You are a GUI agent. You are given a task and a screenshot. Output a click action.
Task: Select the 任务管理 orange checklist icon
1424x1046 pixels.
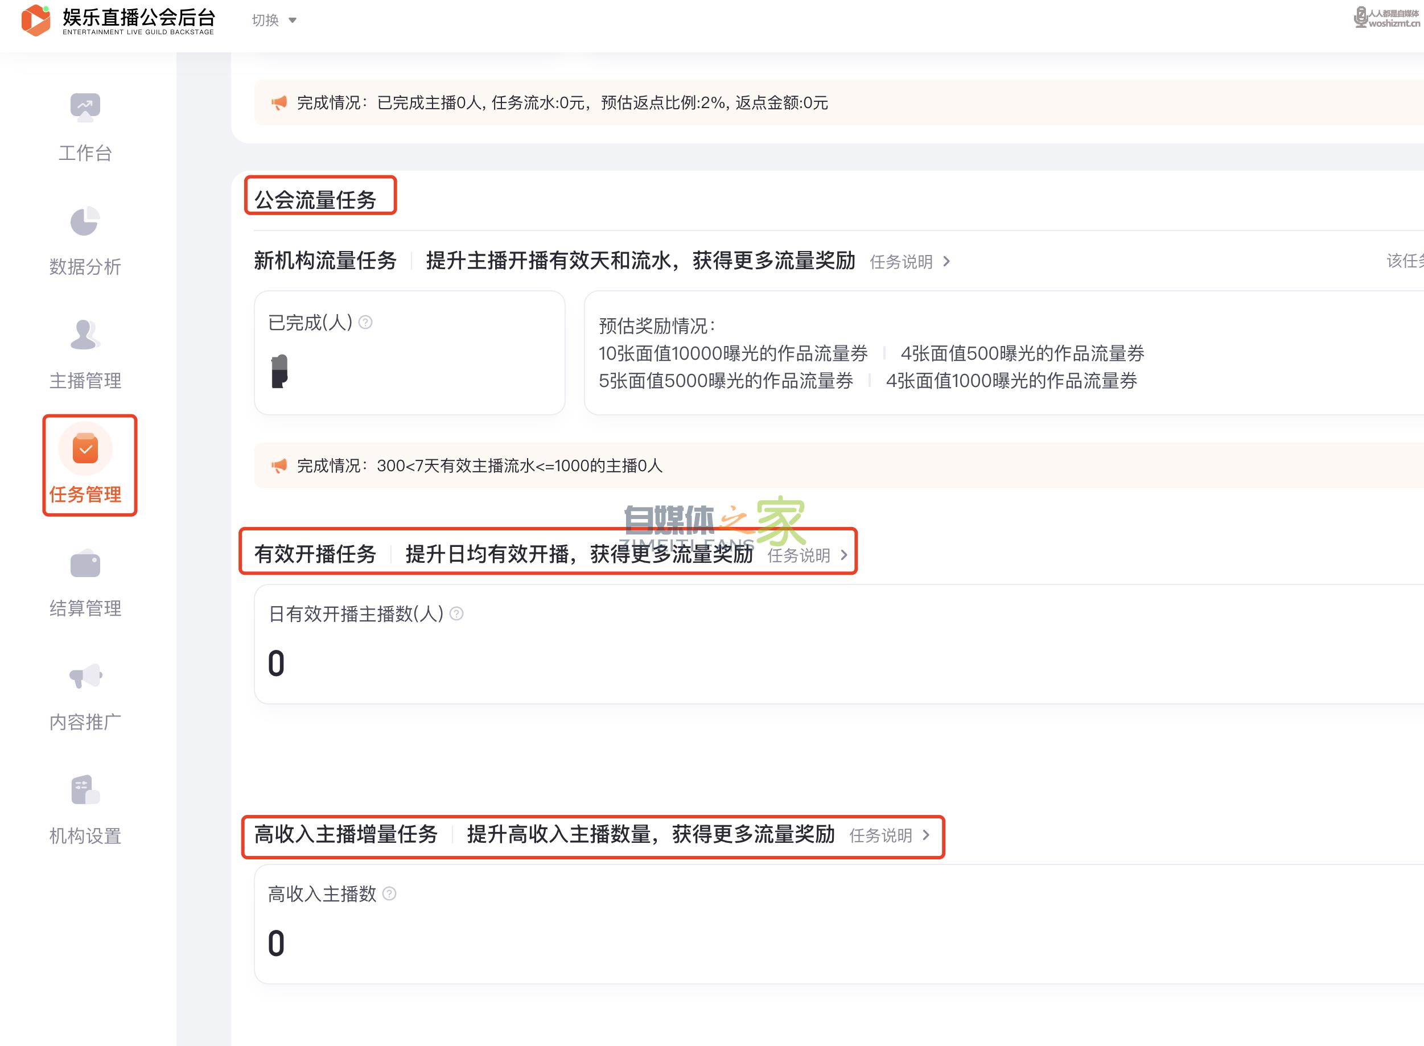[x=85, y=449]
